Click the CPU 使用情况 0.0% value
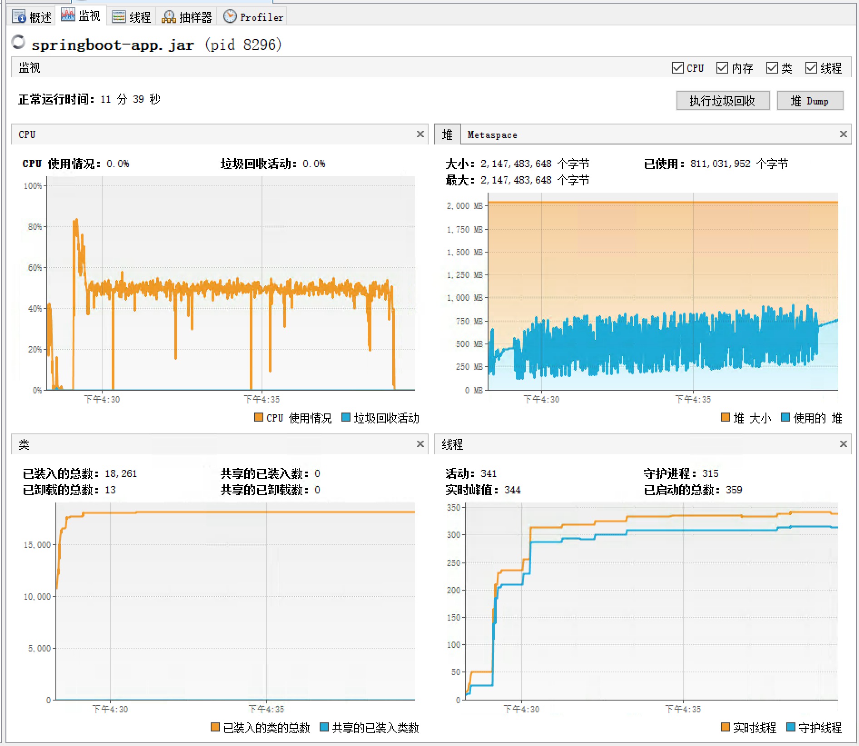Screen dimensions: 859x746 pyautogui.click(x=118, y=164)
